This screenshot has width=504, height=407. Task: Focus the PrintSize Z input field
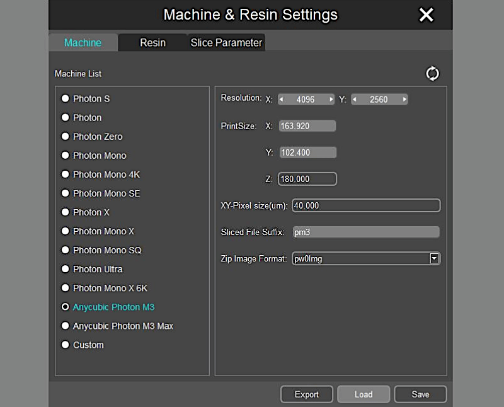click(307, 179)
